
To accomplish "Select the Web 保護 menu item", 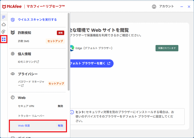I will click(x=38, y=126).
